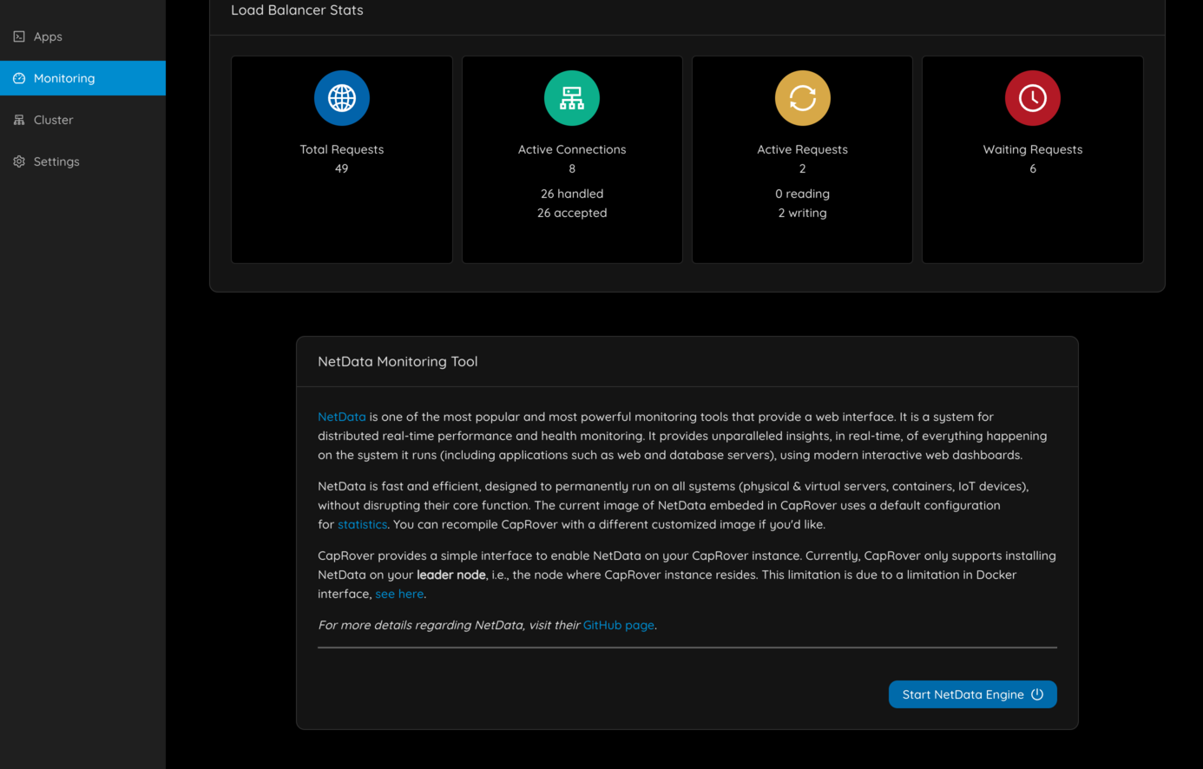Viewport: 1203px width, 769px height.
Task: Select Monitoring in the sidebar menu
Action: 64,78
